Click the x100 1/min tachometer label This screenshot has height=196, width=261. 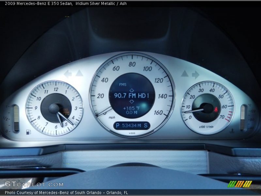click(206, 127)
